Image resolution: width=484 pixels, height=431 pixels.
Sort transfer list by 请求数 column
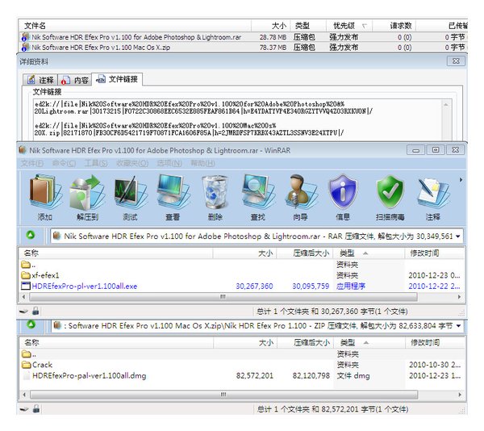tap(394, 26)
